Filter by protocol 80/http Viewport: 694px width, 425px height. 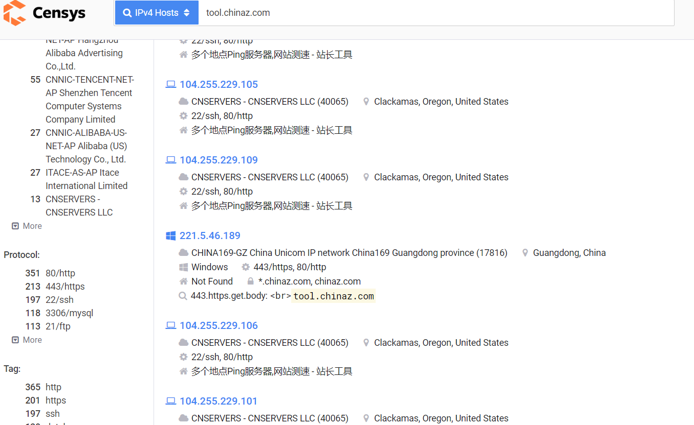tap(60, 273)
